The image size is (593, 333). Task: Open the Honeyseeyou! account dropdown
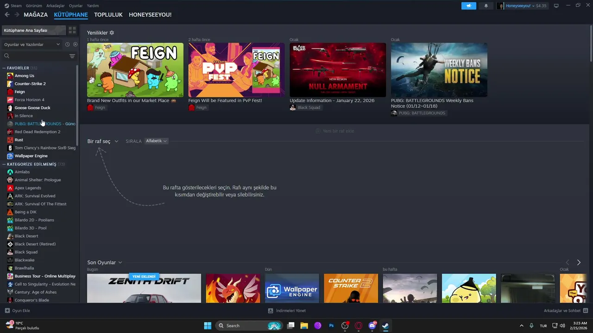click(x=522, y=6)
